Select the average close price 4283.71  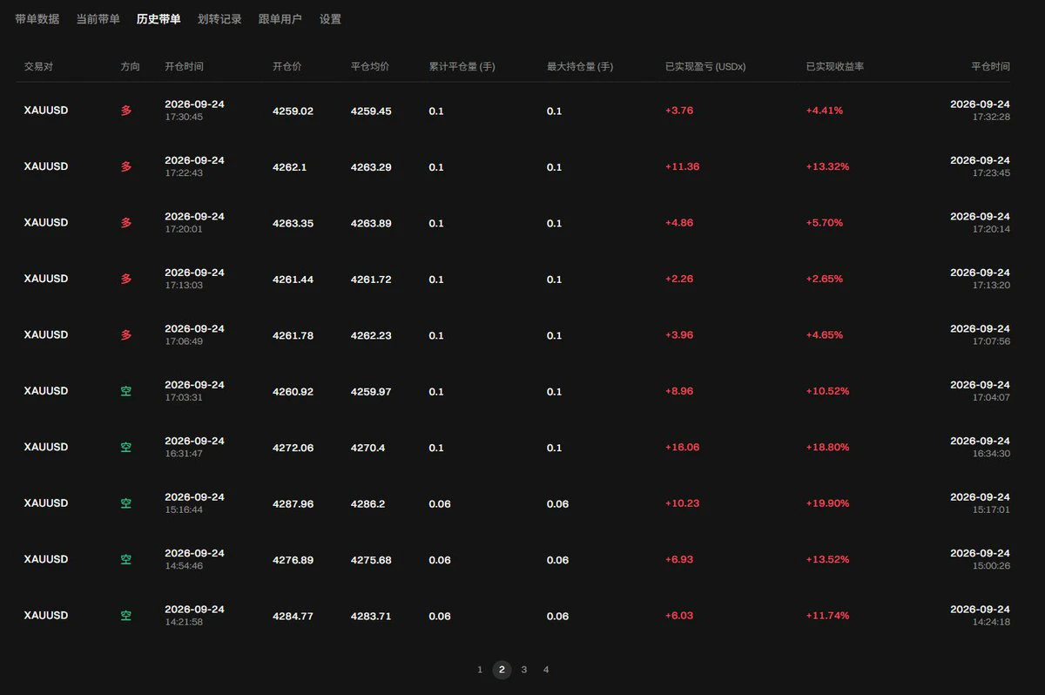[371, 616]
